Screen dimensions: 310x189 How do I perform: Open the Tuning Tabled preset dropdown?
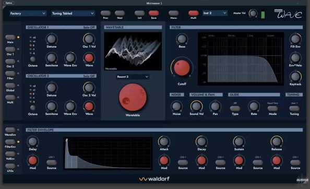pyautogui.click(x=73, y=14)
